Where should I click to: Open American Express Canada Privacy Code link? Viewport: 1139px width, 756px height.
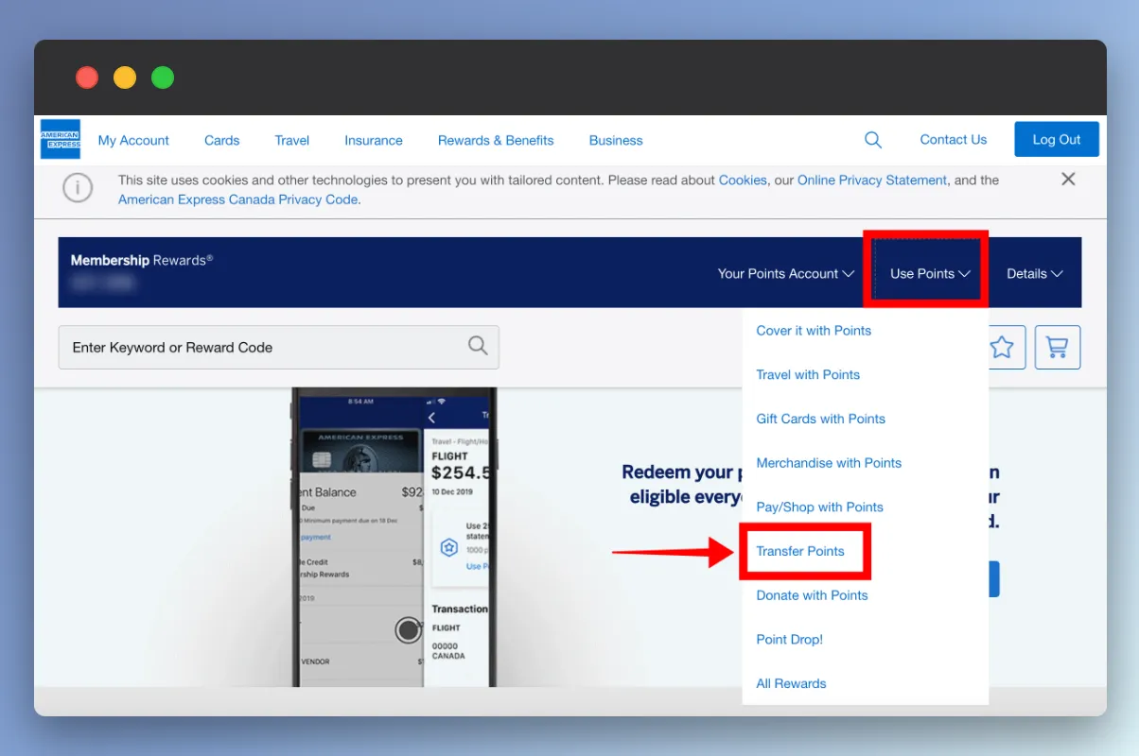click(x=237, y=199)
